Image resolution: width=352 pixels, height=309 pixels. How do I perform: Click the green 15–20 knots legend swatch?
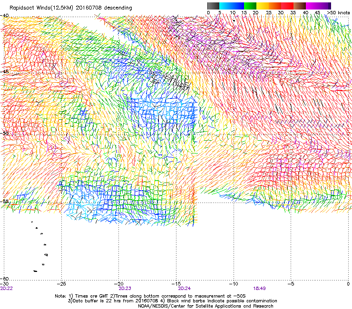[250, 6]
